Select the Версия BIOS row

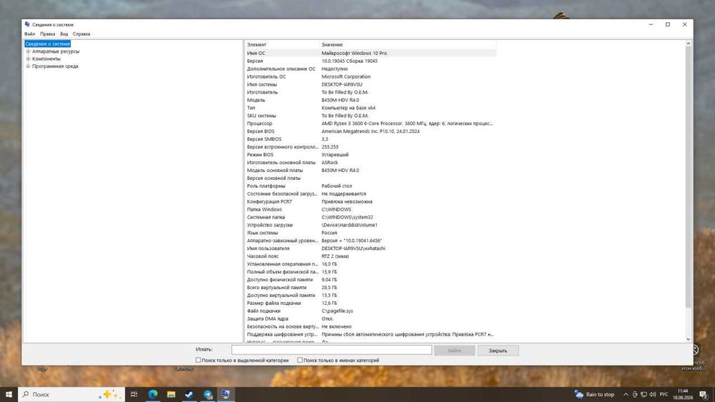(370, 131)
